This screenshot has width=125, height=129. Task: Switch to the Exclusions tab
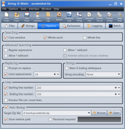click(72, 26)
